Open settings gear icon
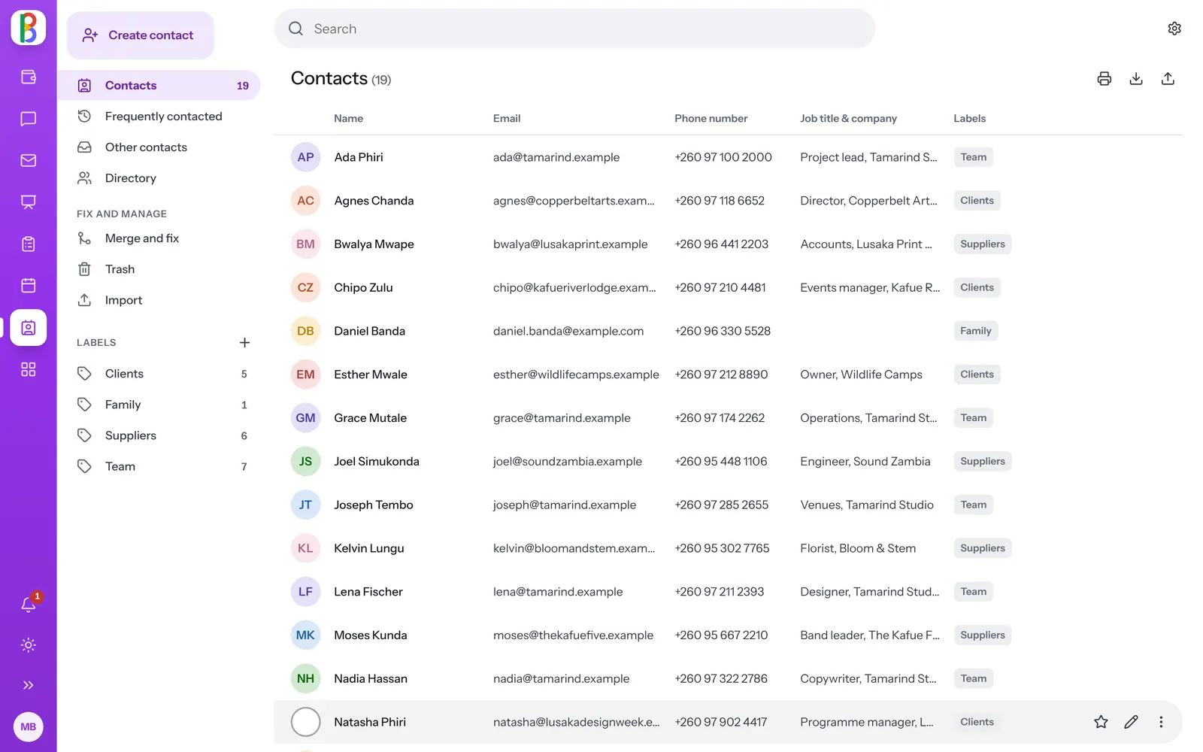Image resolution: width=1203 pixels, height=752 pixels. [1174, 29]
